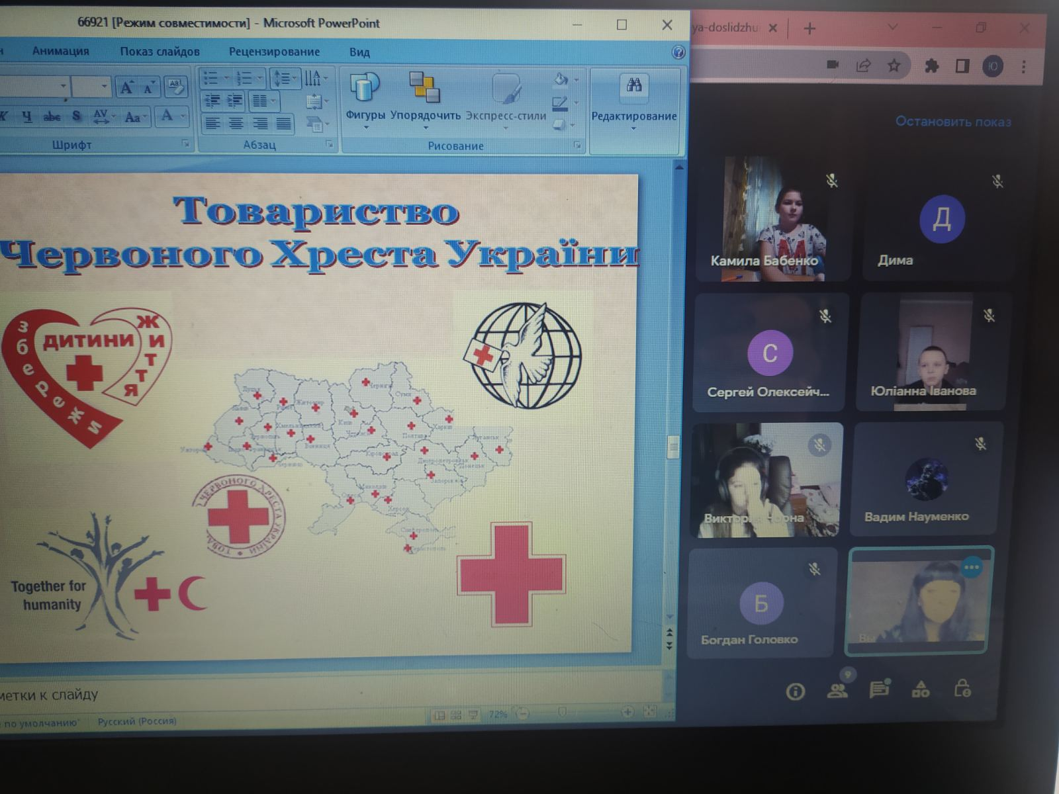Image resolution: width=1059 pixels, height=794 pixels.
Task: Open shape outline pen color
Action: (565, 103)
